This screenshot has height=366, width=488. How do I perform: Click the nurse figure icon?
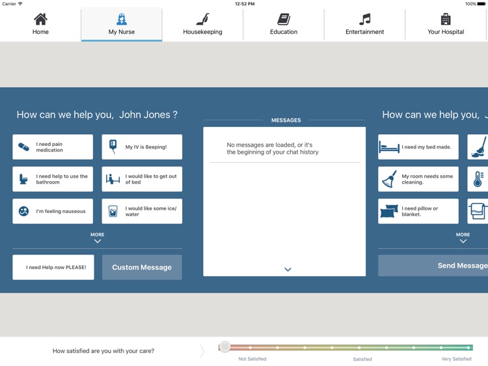(x=122, y=19)
